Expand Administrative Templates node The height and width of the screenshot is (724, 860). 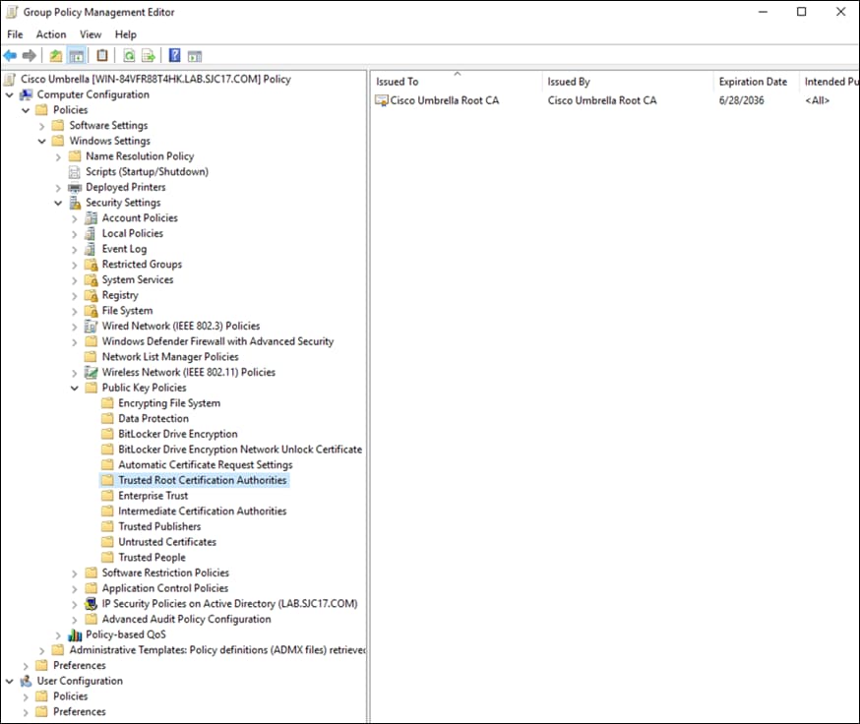click(41, 650)
